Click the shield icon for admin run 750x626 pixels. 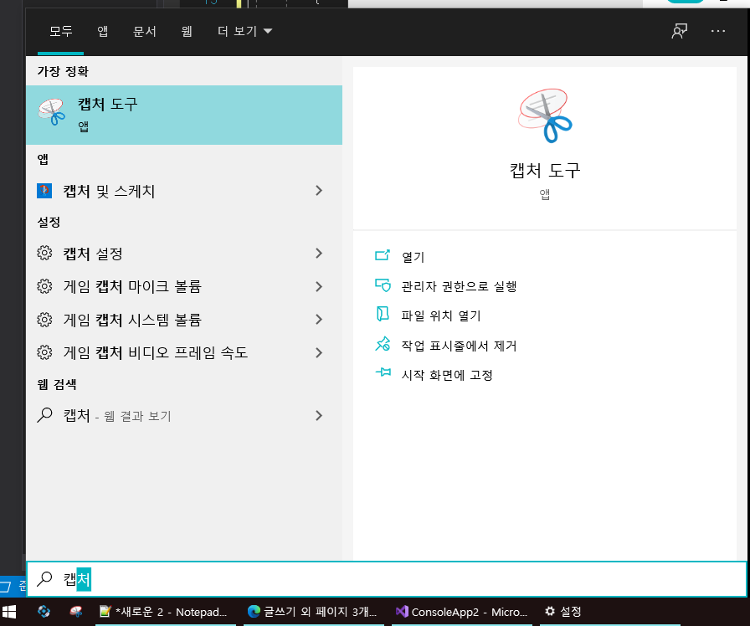pyautogui.click(x=383, y=285)
